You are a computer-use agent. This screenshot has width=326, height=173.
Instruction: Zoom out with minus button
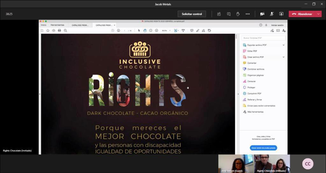pyautogui.click(x=151, y=31)
